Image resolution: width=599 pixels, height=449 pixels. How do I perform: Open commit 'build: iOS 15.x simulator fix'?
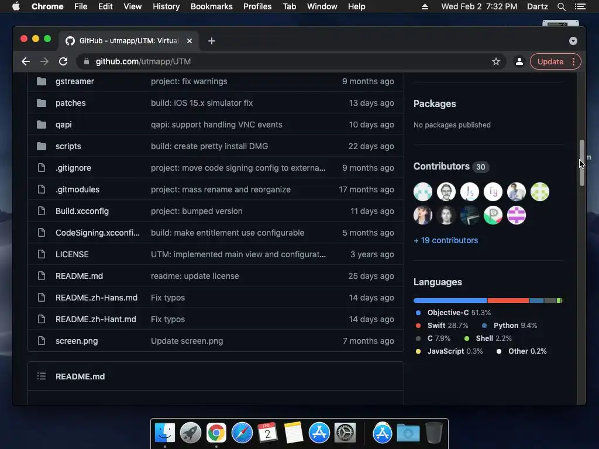[202, 103]
